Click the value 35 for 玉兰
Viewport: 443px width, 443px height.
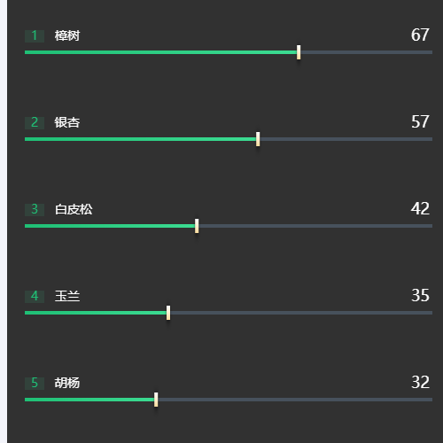point(420,296)
